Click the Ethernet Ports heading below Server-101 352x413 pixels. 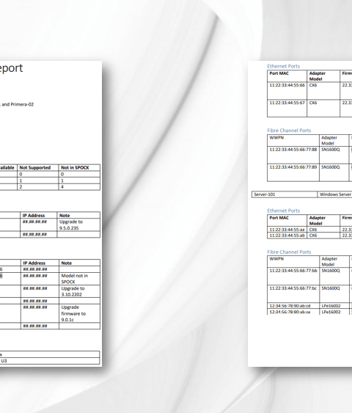click(283, 211)
